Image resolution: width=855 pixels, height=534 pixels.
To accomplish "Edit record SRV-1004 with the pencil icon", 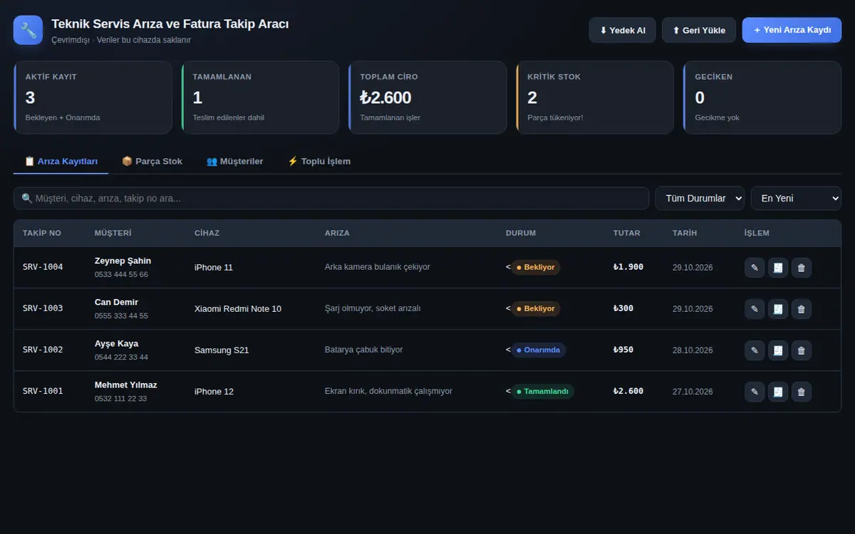I will [x=755, y=268].
